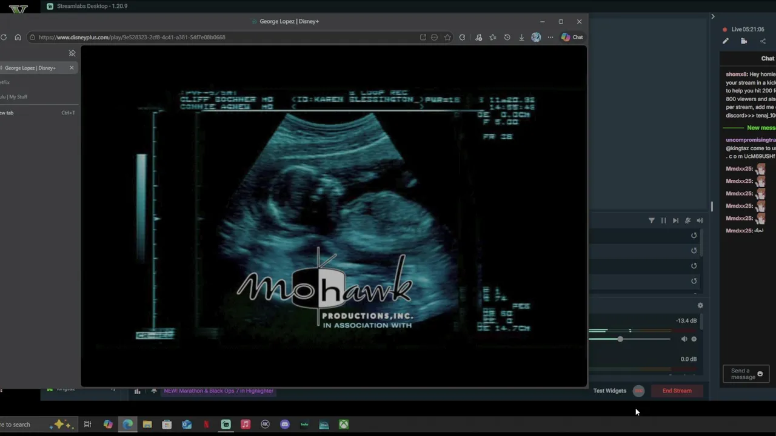Open the Copilot Chat button in Edge

tap(572, 37)
